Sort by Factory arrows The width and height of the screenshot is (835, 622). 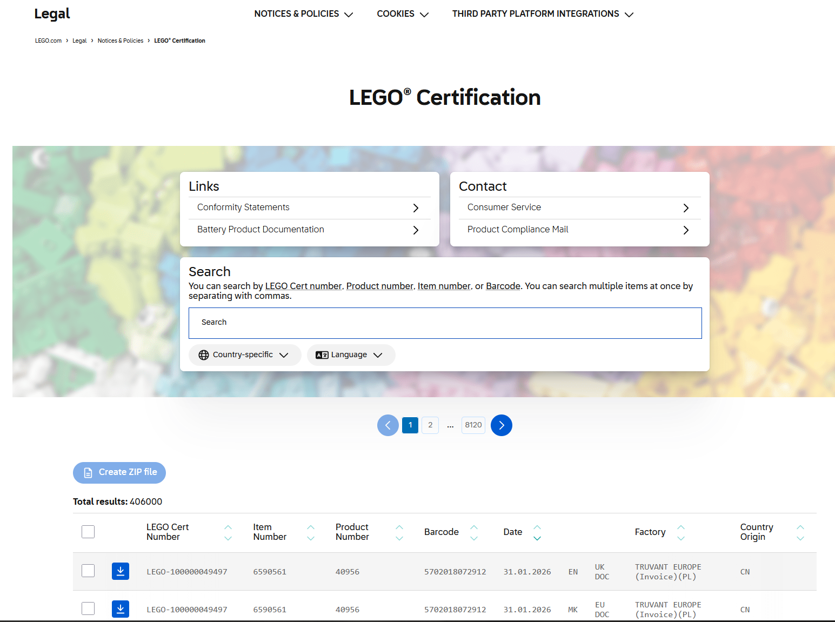point(681,532)
